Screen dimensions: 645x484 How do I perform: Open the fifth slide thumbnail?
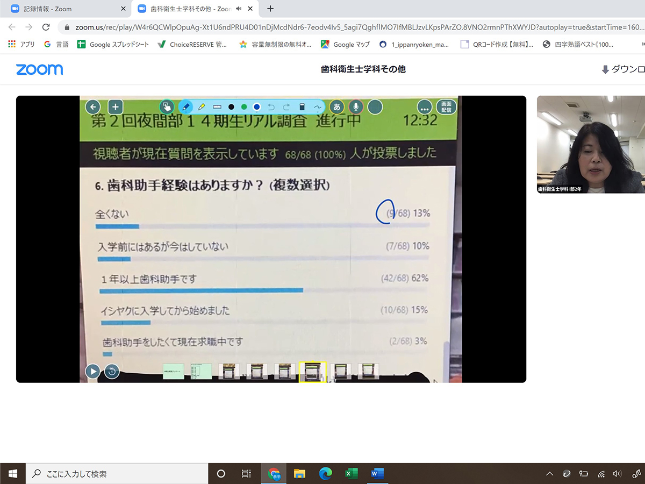285,371
